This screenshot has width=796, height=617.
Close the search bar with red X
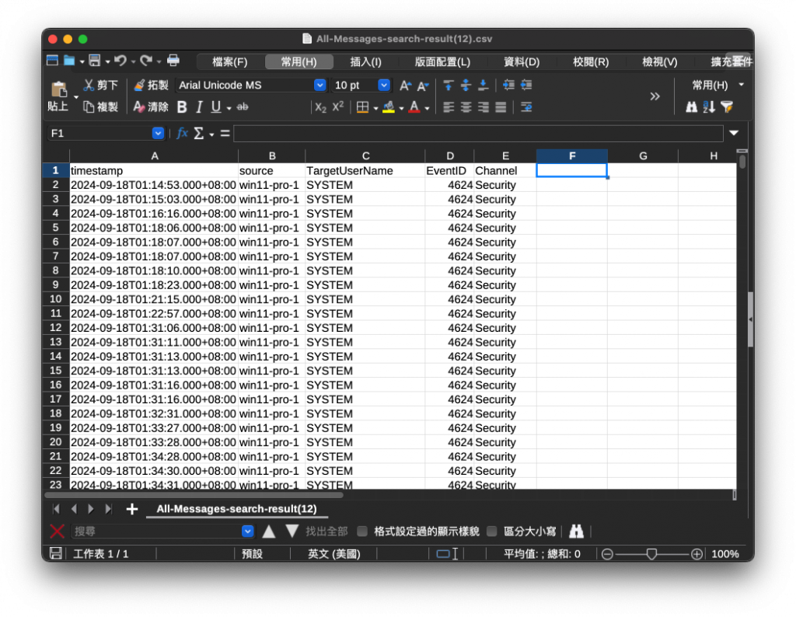click(x=57, y=532)
